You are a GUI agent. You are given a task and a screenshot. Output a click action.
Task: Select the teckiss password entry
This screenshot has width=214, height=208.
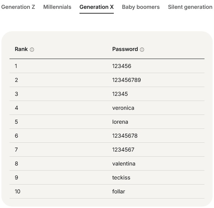(x=121, y=177)
